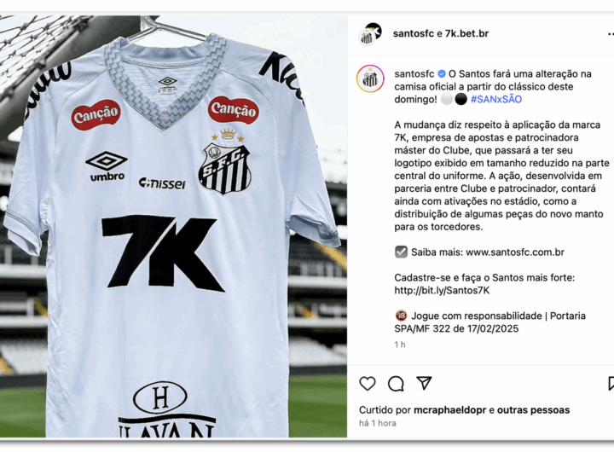View list of outras pessoas likes
Viewport: 614px width, 452px height.
coord(533,410)
